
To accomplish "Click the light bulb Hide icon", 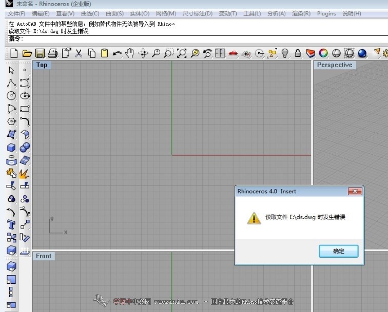I will click(285, 53).
